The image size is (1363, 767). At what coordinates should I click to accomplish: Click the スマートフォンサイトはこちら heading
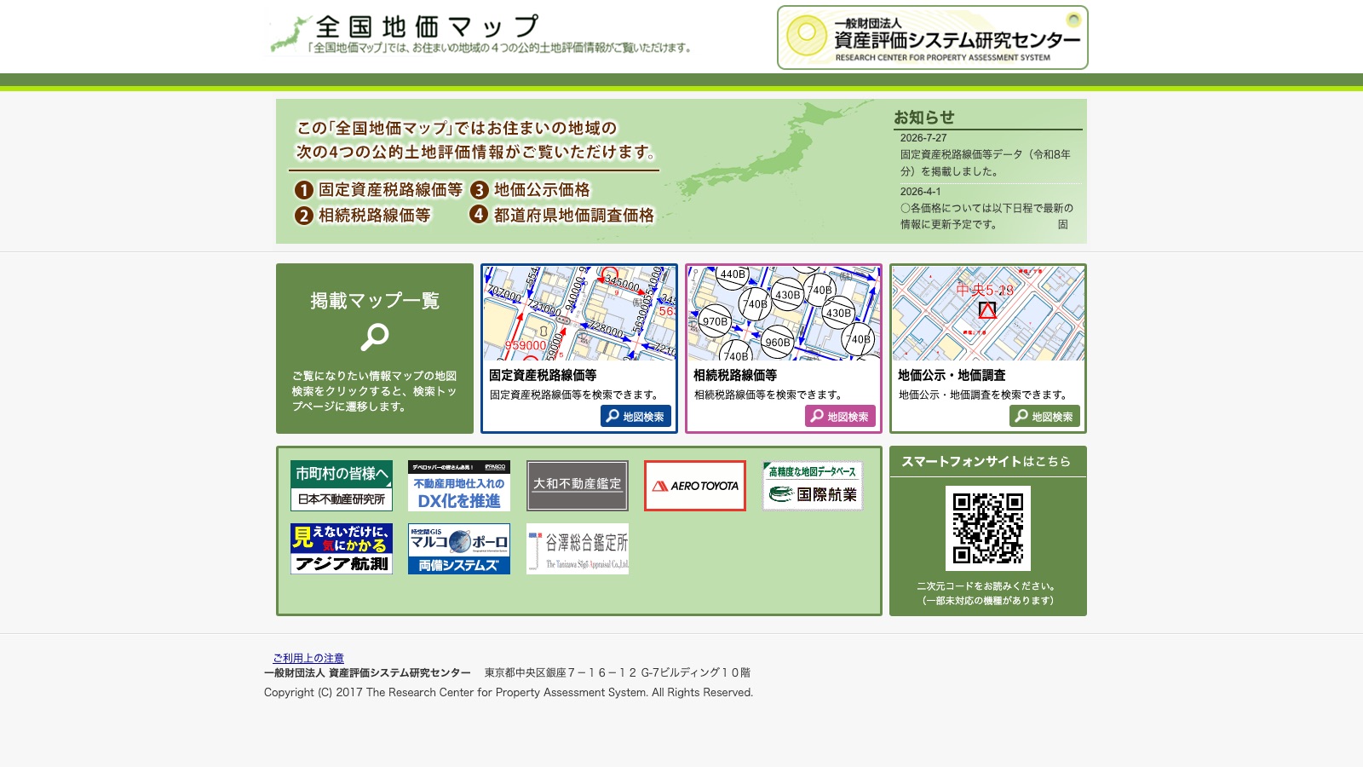point(986,461)
